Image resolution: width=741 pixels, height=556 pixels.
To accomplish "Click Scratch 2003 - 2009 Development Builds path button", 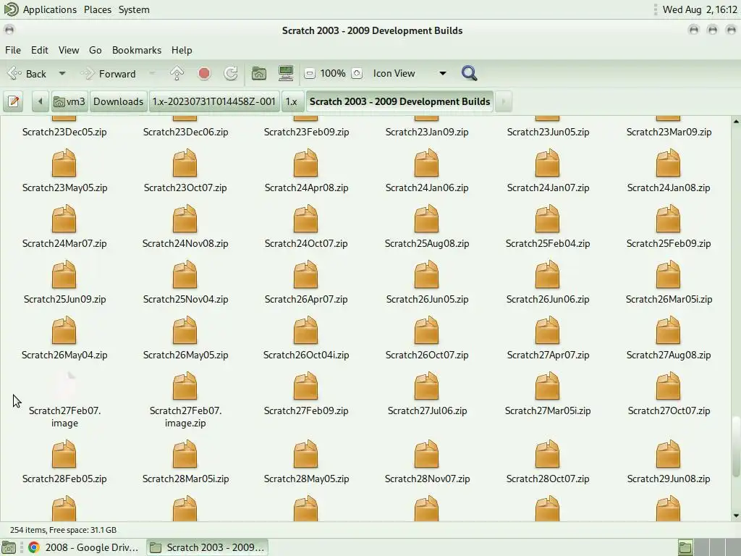I will click(x=399, y=101).
